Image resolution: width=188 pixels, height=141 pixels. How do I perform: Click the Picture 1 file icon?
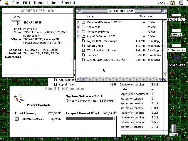click(83, 55)
